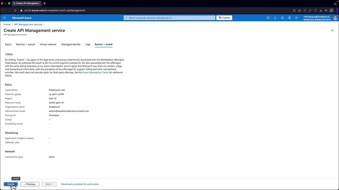Click the Connectivity type value None
Screen dimensions: 339x190
pos(52,157)
